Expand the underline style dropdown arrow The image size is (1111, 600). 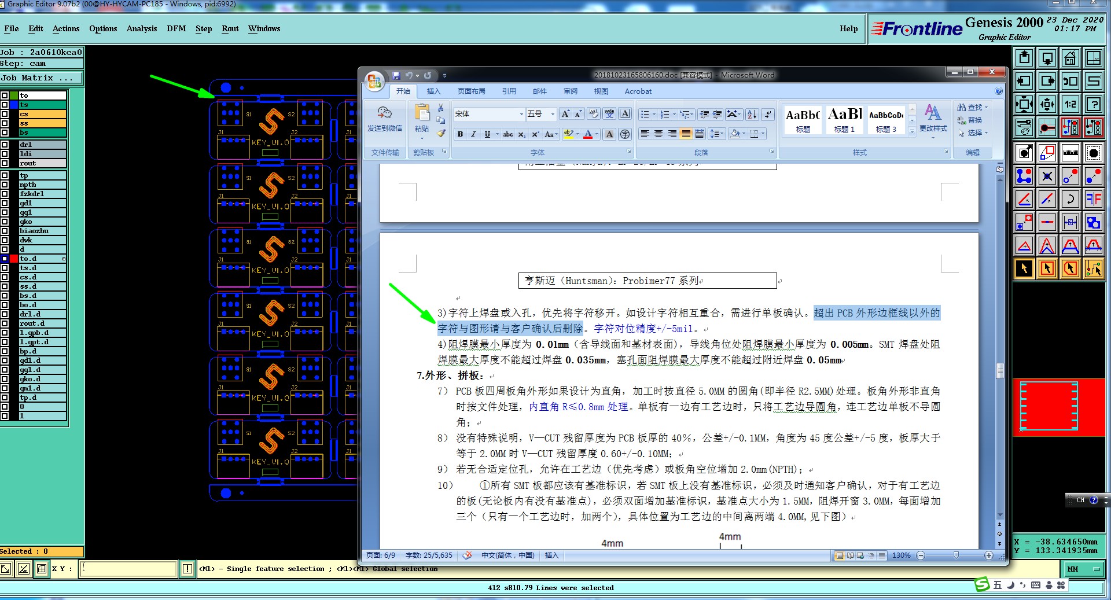point(497,134)
